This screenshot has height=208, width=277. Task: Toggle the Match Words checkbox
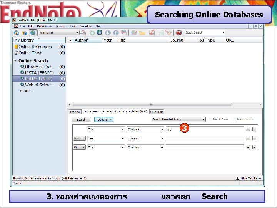[235, 119]
